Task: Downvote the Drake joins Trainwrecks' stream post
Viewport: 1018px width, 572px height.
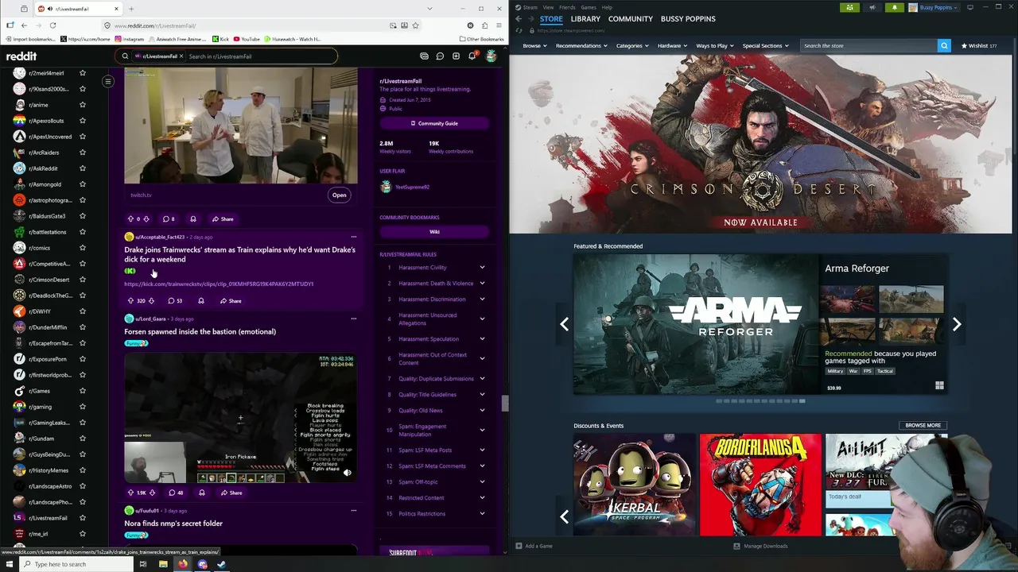Action: click(x=152, y=301)
